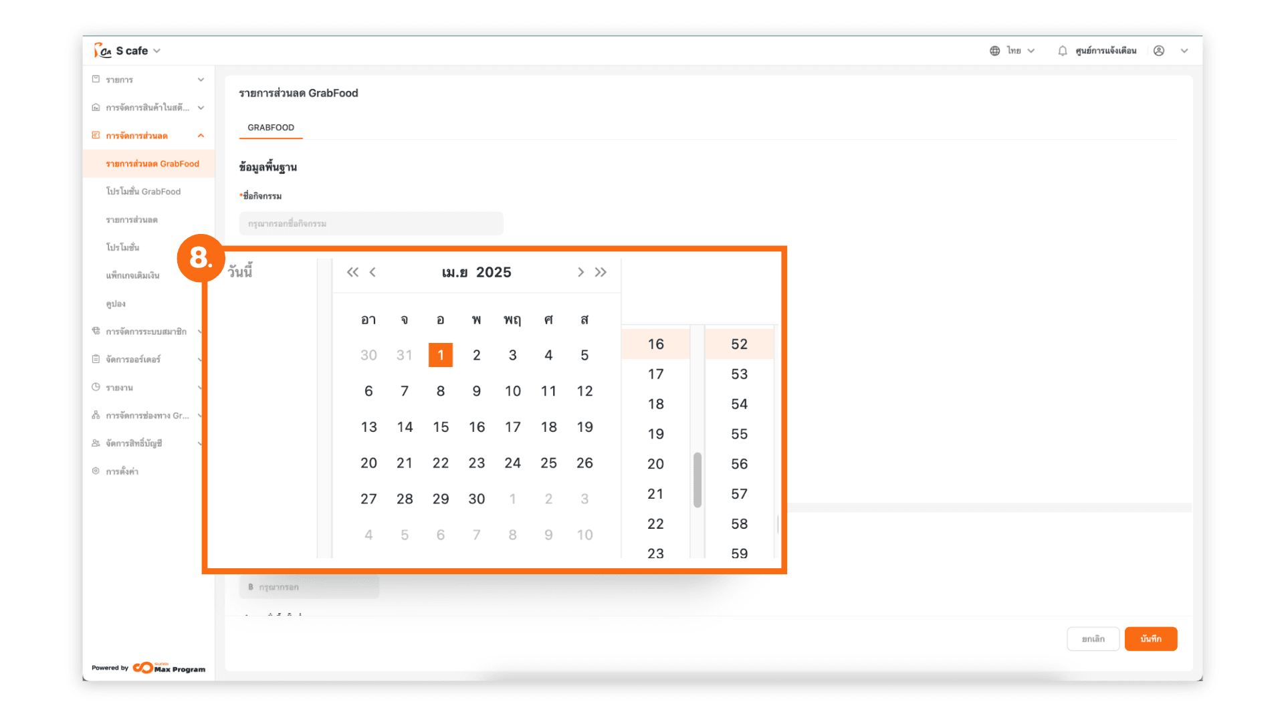Click the globe language icon
The height and width of the screenshot is (722, 1284).
(994, 51)
